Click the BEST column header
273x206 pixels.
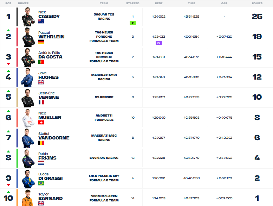[x=158, y=3]
